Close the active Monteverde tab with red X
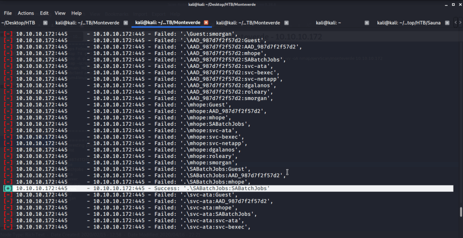Image resolution: width=463 pixels, height=238 pixels. point(206,23)
